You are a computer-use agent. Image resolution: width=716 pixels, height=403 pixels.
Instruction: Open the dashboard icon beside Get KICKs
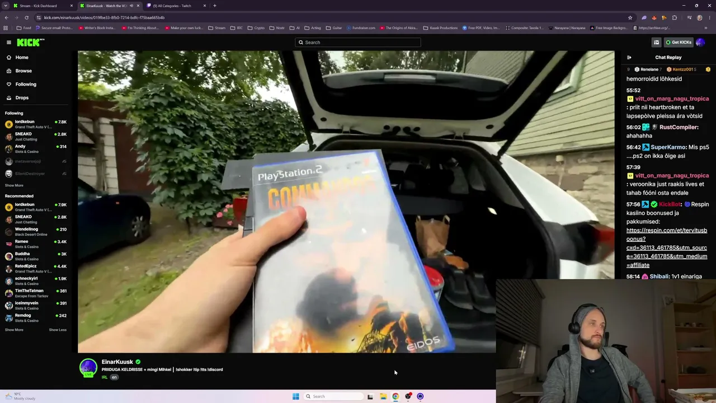(656, 43)
